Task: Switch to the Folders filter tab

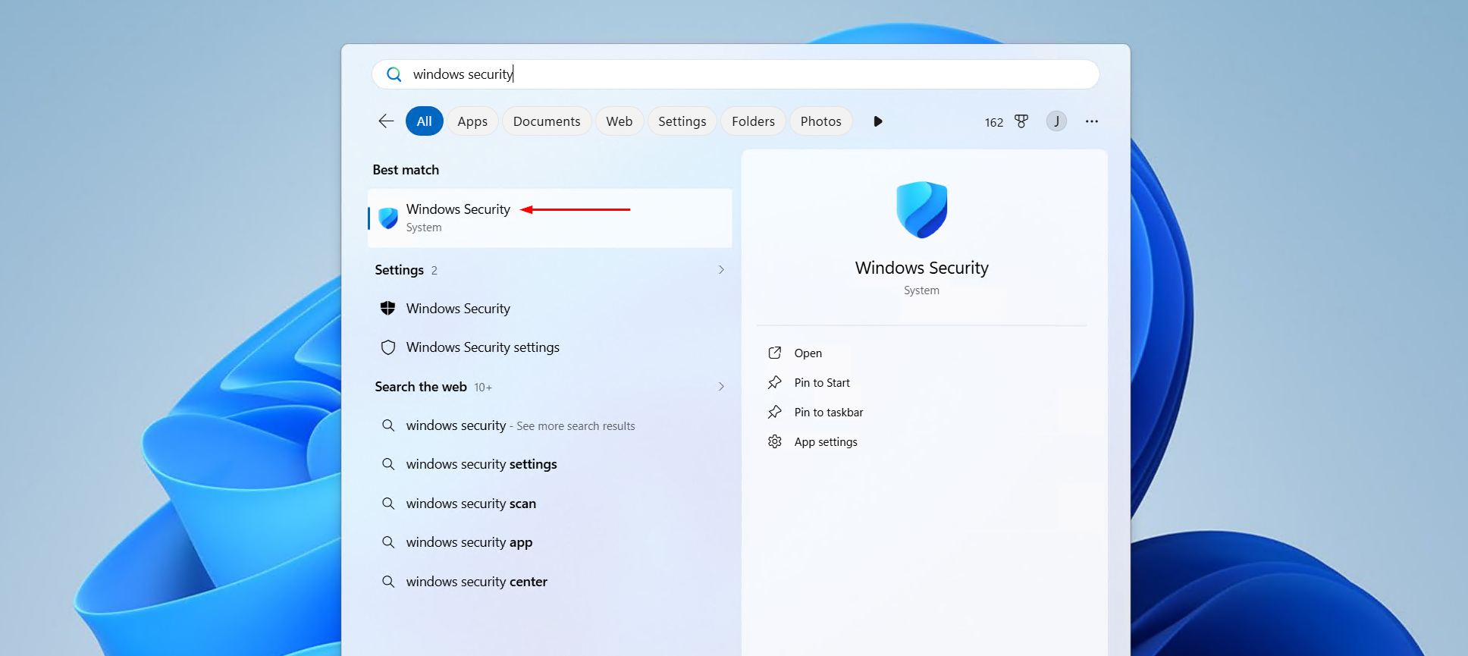Action: click(753, 121)
